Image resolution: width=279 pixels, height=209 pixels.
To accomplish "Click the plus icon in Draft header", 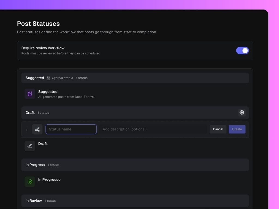I will click(242, 112).
